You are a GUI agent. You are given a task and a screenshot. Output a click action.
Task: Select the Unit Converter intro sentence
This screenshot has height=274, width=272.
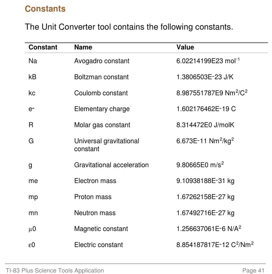pos(129,27)
